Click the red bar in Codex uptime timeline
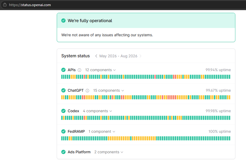Viewport: 246px width, 161px height. point(84,118)
